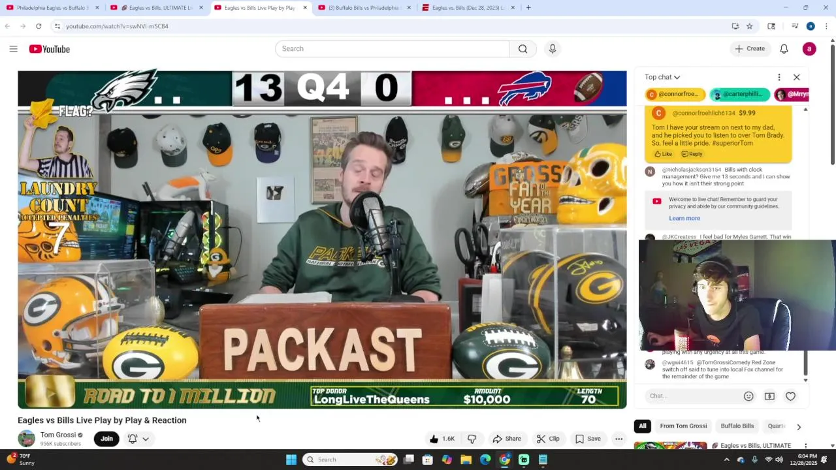Close the Eagles vs Bills Live Play tab
This screenshot has height=470, width=836.
305,8
